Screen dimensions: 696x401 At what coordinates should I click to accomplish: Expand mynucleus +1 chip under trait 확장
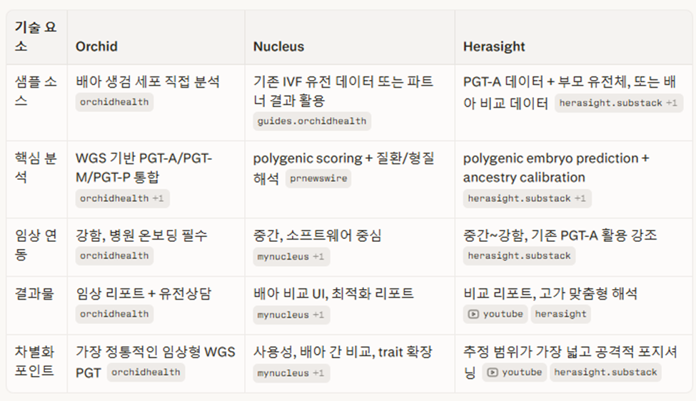[x=291, y=373]
